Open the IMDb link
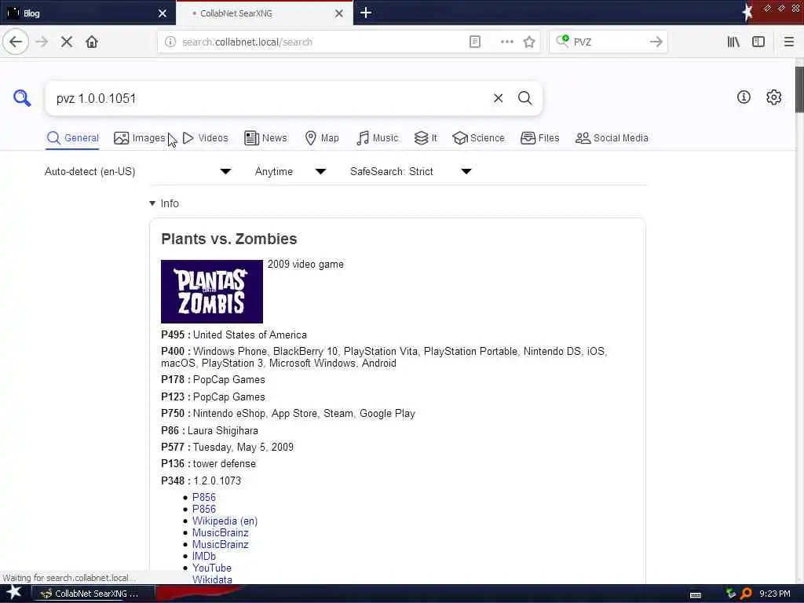Image resolution: width=804 pixels, height=603 pixels. pyautogui.click(x=203, y=556)
